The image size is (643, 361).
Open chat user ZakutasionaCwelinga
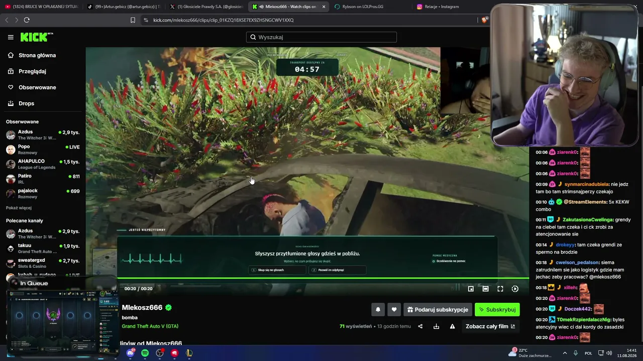pyautogui.click(x=588, y=220)
